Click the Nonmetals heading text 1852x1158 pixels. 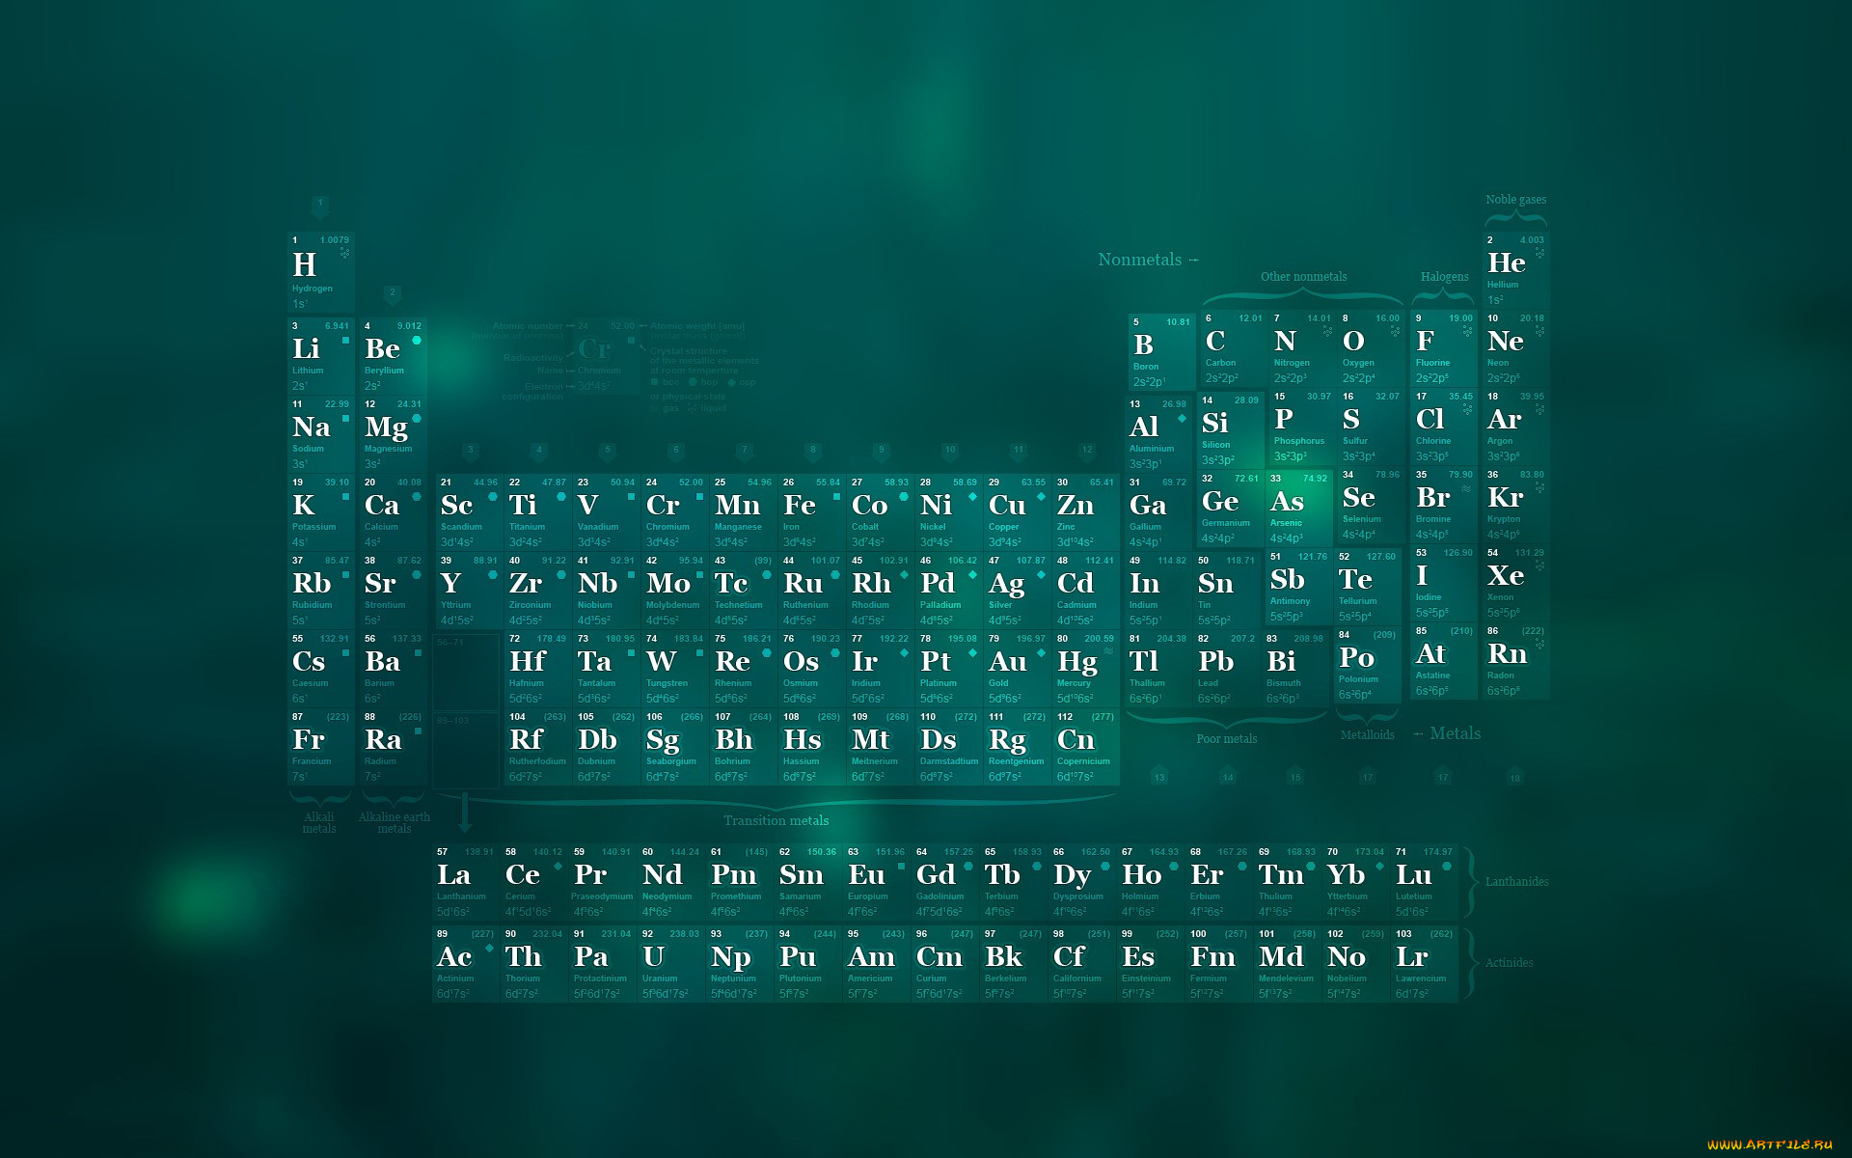(1139, 260)
